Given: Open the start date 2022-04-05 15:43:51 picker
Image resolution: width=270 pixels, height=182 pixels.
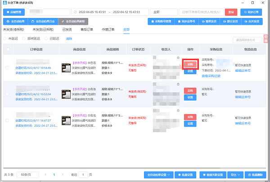Looking at the screenshot, I should (x=92, y=12).
